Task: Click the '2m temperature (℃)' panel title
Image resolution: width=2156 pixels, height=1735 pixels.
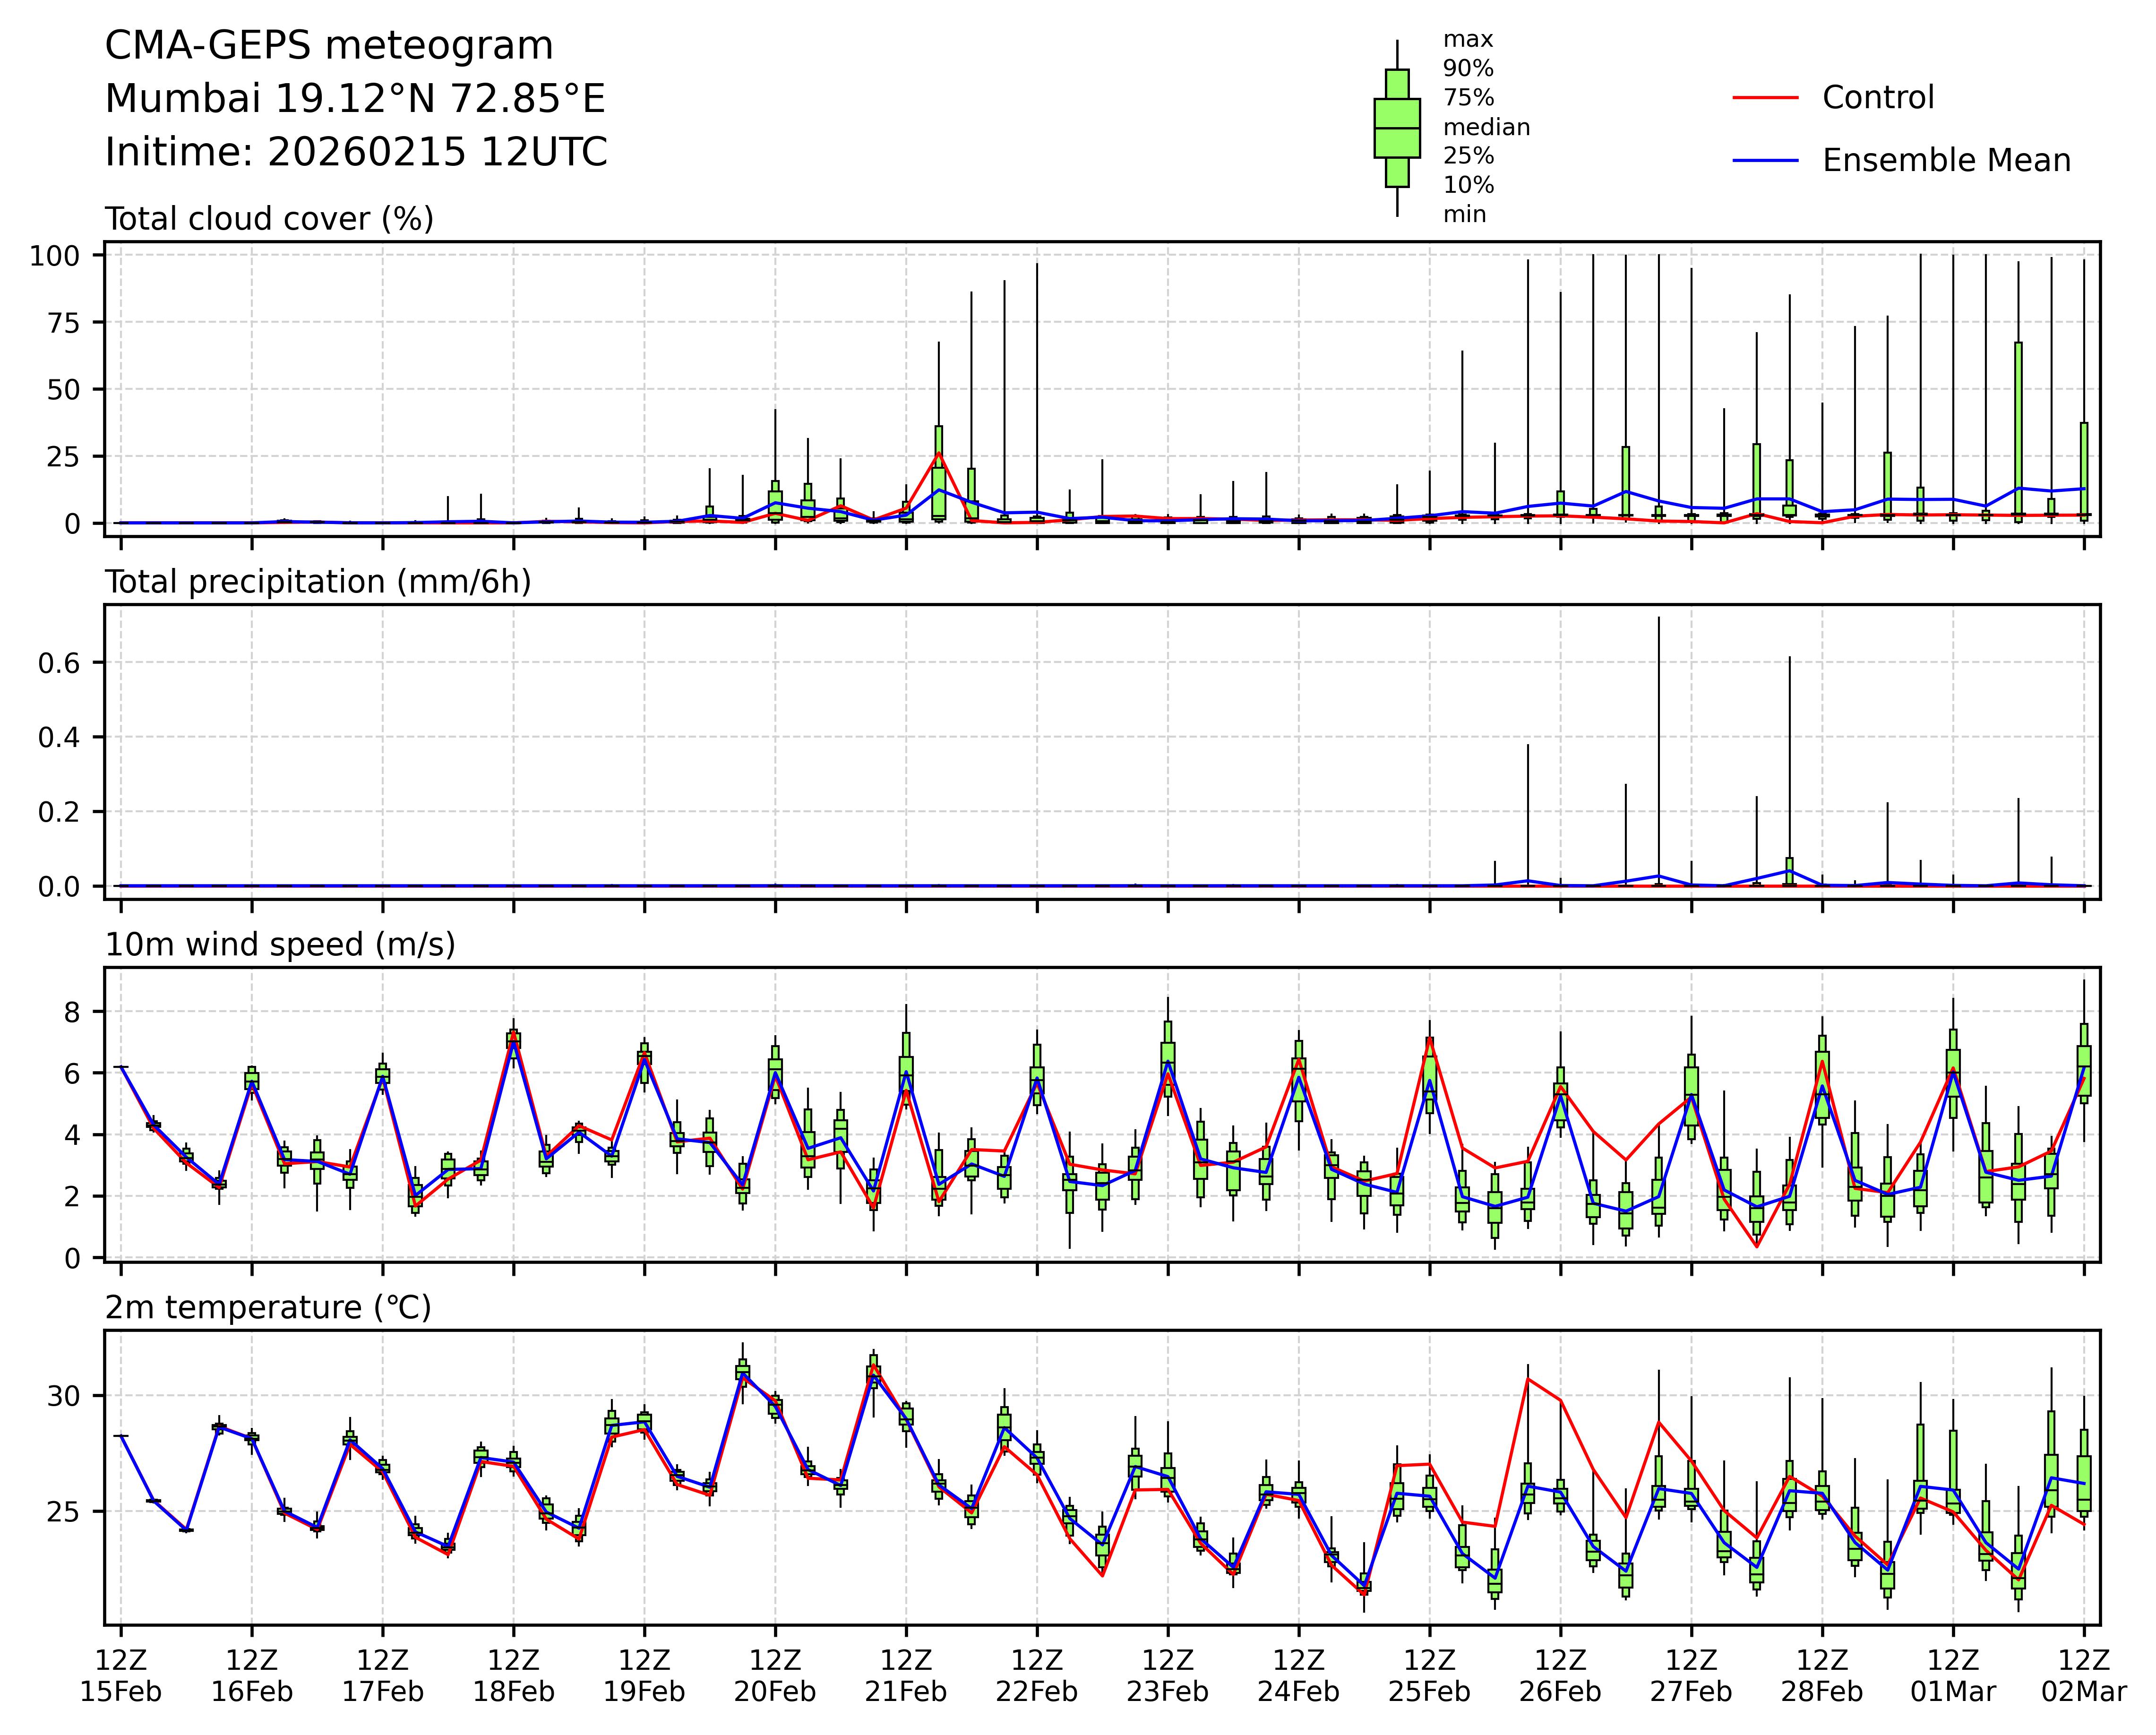Action: (x=268, y=1308)
